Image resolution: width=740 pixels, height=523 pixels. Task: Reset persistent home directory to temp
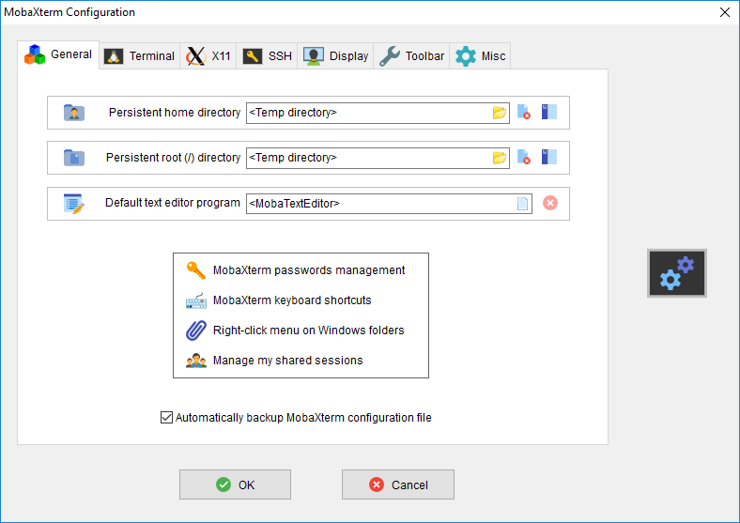tap(524, 113)
